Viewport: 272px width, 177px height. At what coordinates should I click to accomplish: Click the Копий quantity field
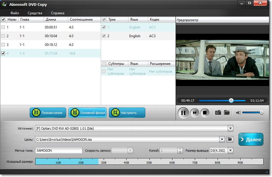pyautogui.click(x=169, y=150)
